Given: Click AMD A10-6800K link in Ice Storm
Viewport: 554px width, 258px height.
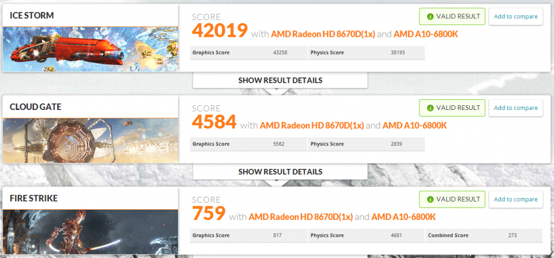Looking at the screenshot, I should coord(426,34).
